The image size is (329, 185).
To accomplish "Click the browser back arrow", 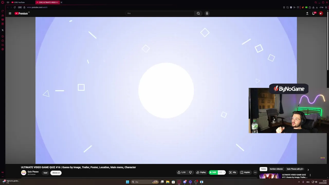I will 7,7.
